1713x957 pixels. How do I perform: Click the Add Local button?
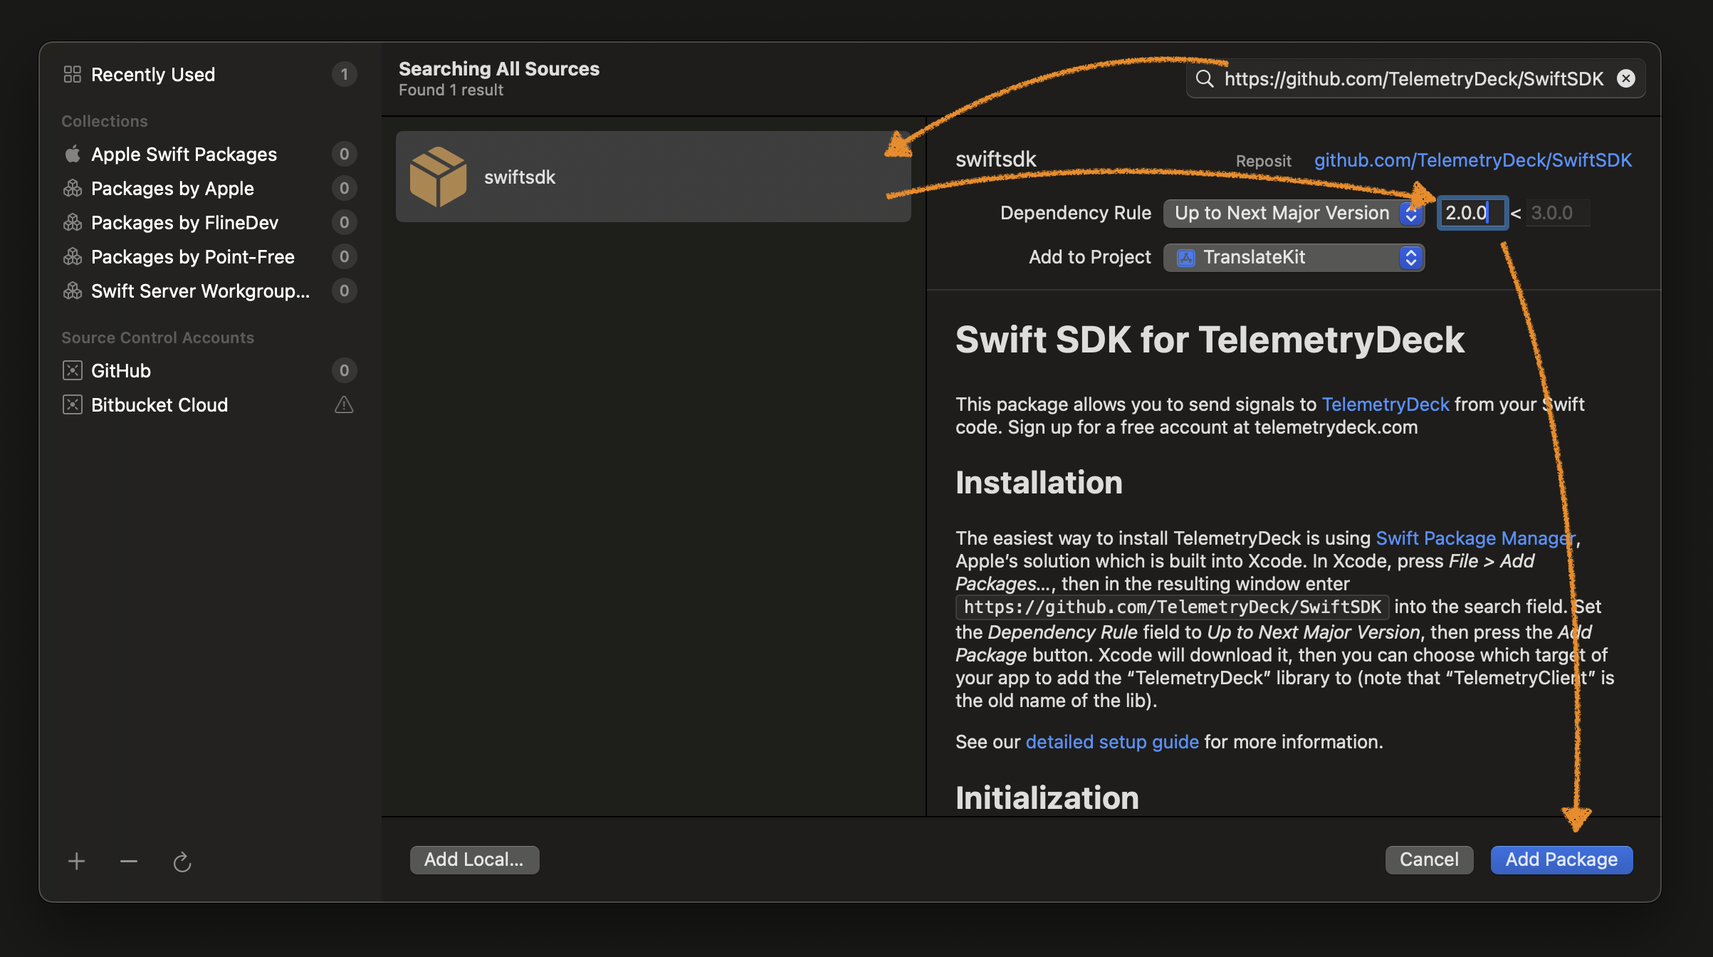click(x=474, y=859)
